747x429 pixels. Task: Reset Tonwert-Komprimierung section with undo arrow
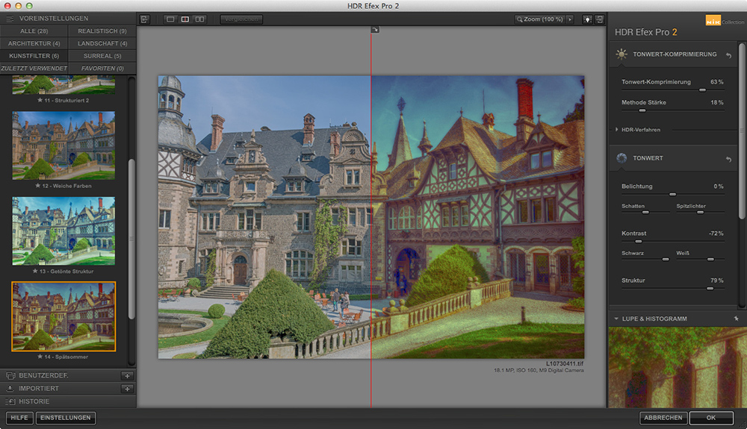click(x=728, y=55)
